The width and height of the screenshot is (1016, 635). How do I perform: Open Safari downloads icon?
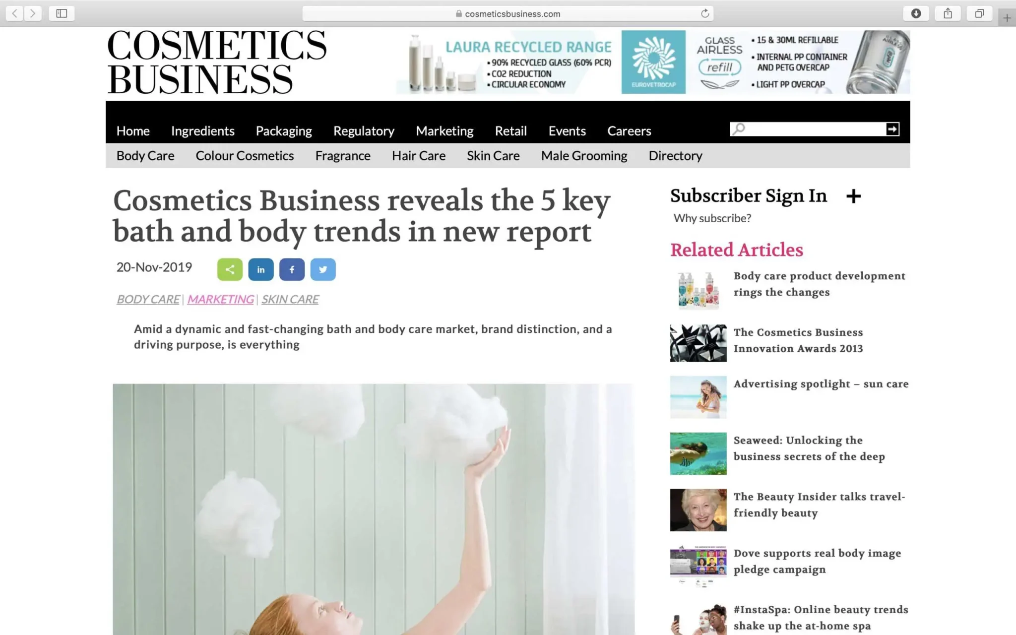point(916,13)
